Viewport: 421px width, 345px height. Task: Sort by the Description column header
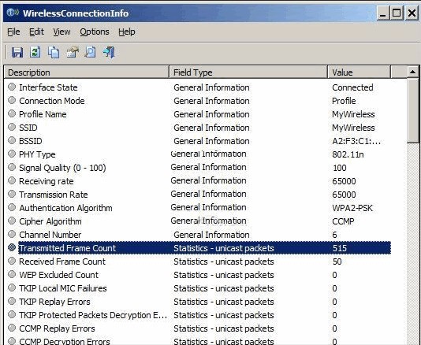[87, 72]
